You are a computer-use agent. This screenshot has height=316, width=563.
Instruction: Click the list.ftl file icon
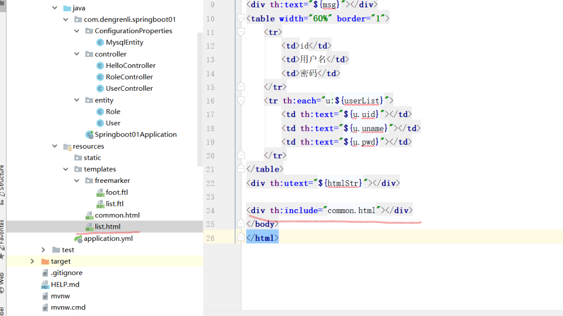coord(100,204)
